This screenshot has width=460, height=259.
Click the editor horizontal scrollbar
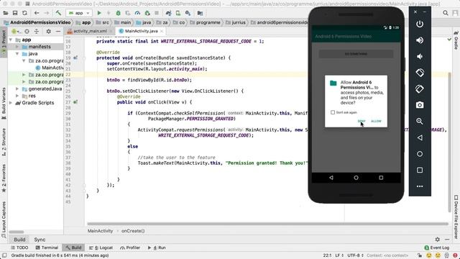267,224
